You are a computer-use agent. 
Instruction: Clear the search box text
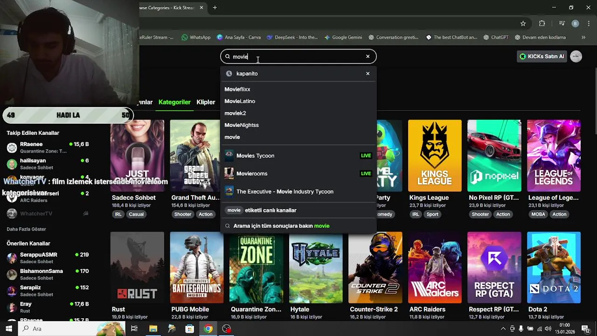click(x=368, y=56)
